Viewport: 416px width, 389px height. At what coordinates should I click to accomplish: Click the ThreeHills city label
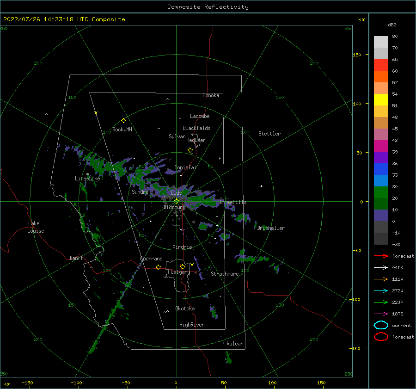coord(232,202)
